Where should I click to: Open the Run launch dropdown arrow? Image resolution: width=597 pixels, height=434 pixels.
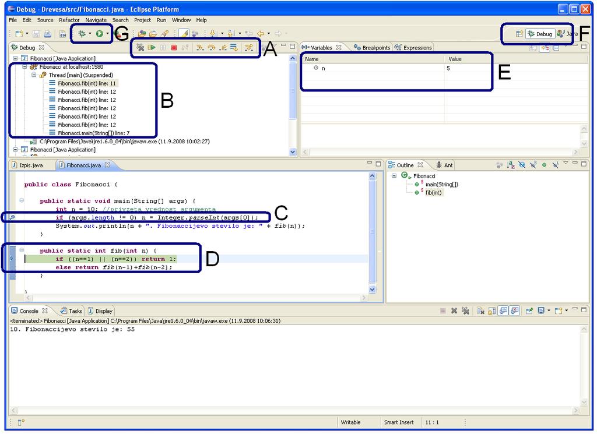pos(108,34)
